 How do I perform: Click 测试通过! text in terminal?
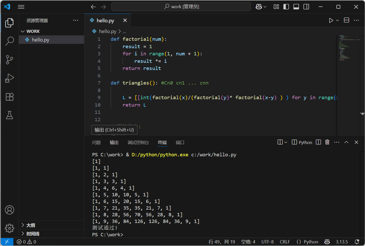coord(105,228)
